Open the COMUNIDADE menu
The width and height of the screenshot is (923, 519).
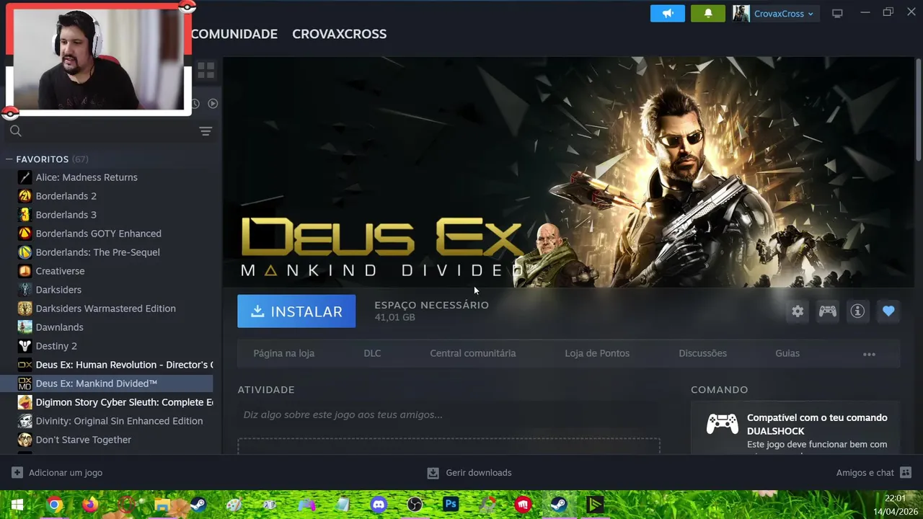[x=234, y=34]
